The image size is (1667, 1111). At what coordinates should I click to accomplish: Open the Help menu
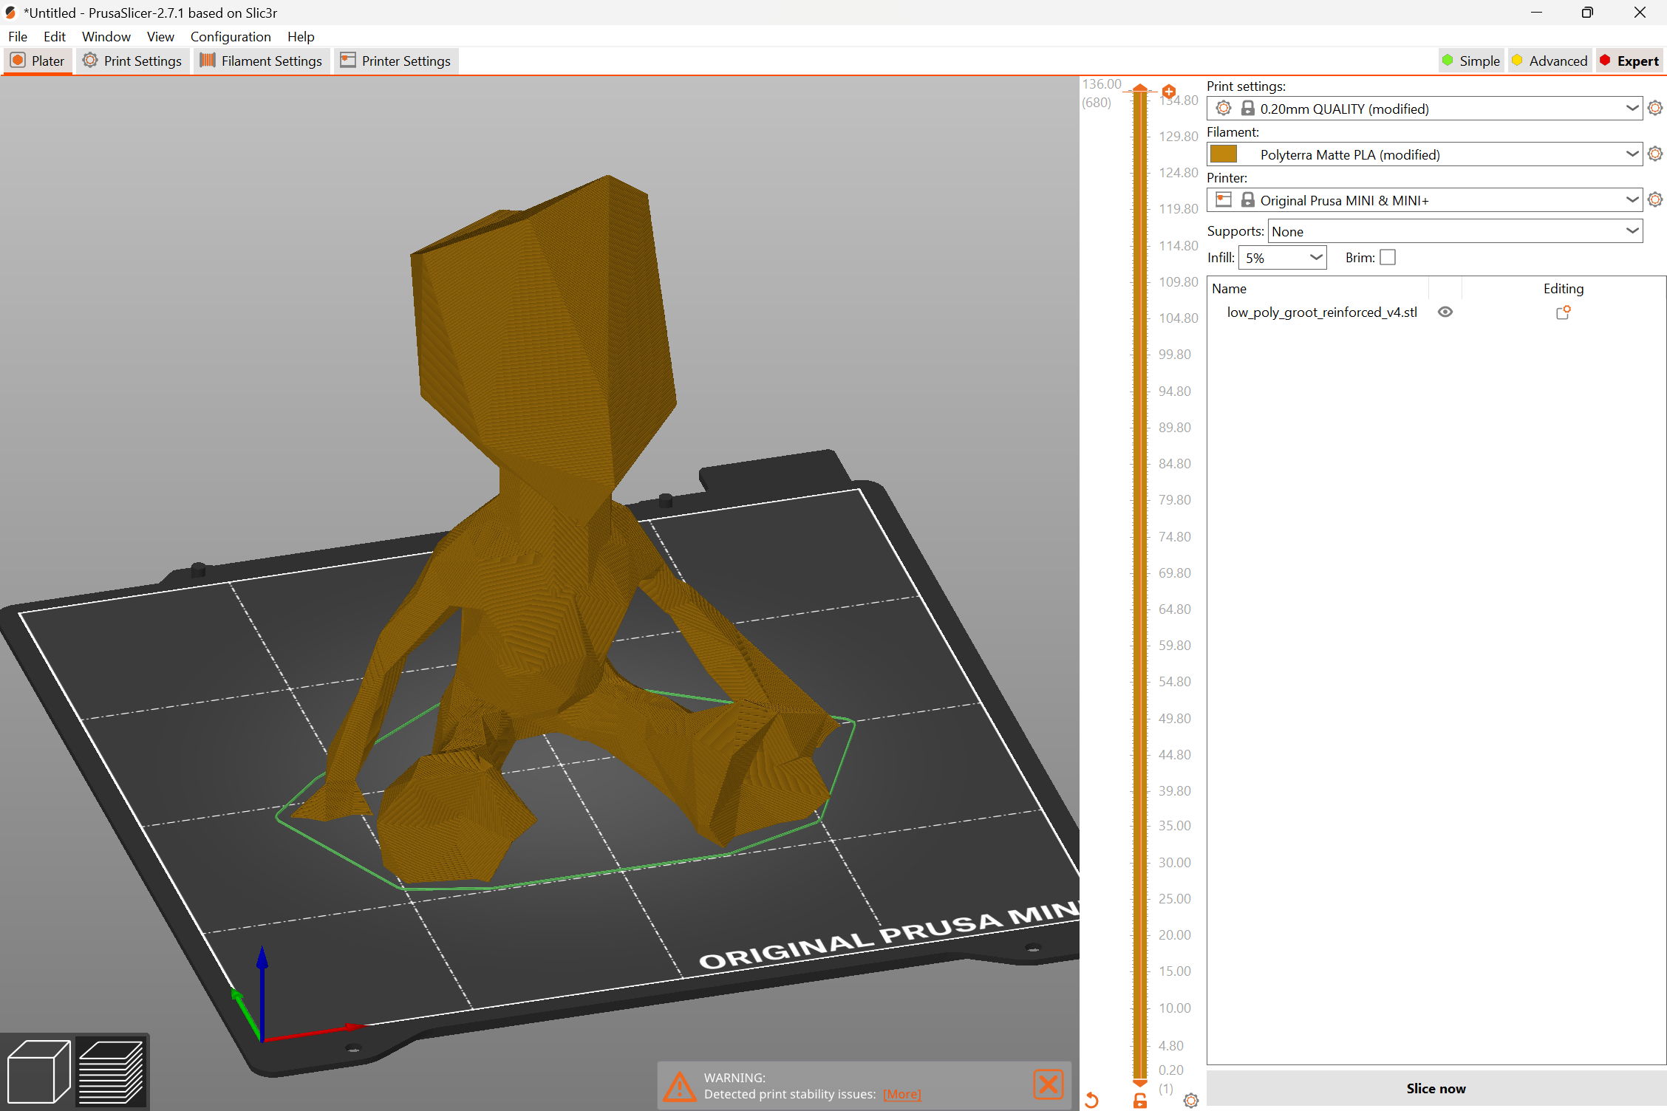coord(301,36)
